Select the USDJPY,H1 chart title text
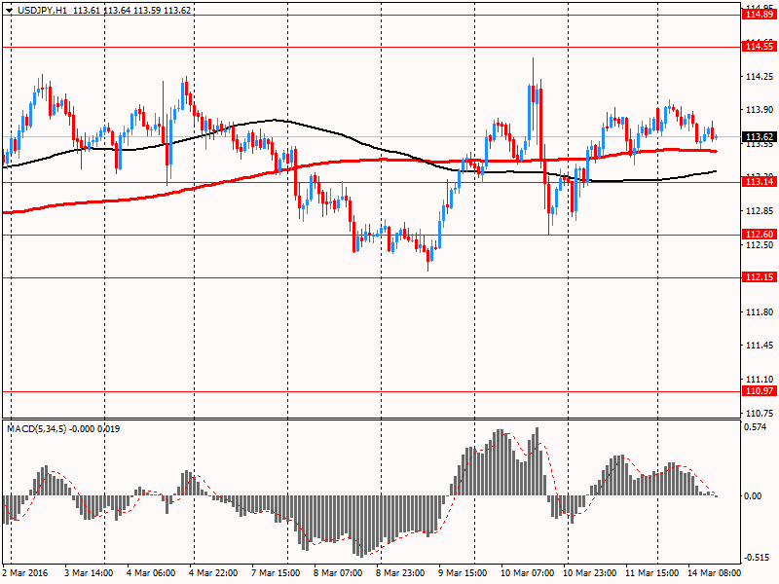Screen dimensions: 779x584 [x=42, y=11]
